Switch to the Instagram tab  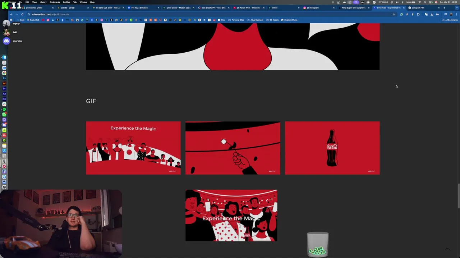click(x=318, y=8)
